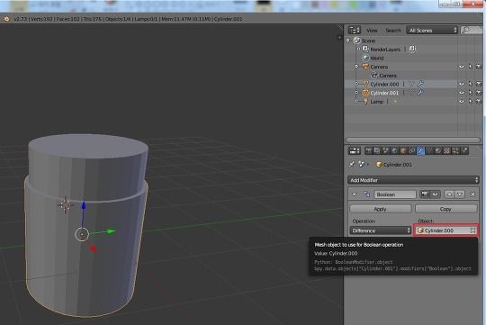Click the World globe icon
Image resolution: width=486 pixels, height=325 pixels.
pos(365,58)
